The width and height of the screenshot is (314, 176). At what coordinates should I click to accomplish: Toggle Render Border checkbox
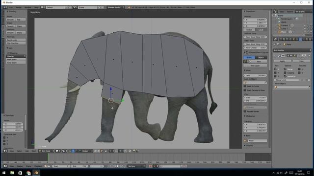click(x=245, y=111)
